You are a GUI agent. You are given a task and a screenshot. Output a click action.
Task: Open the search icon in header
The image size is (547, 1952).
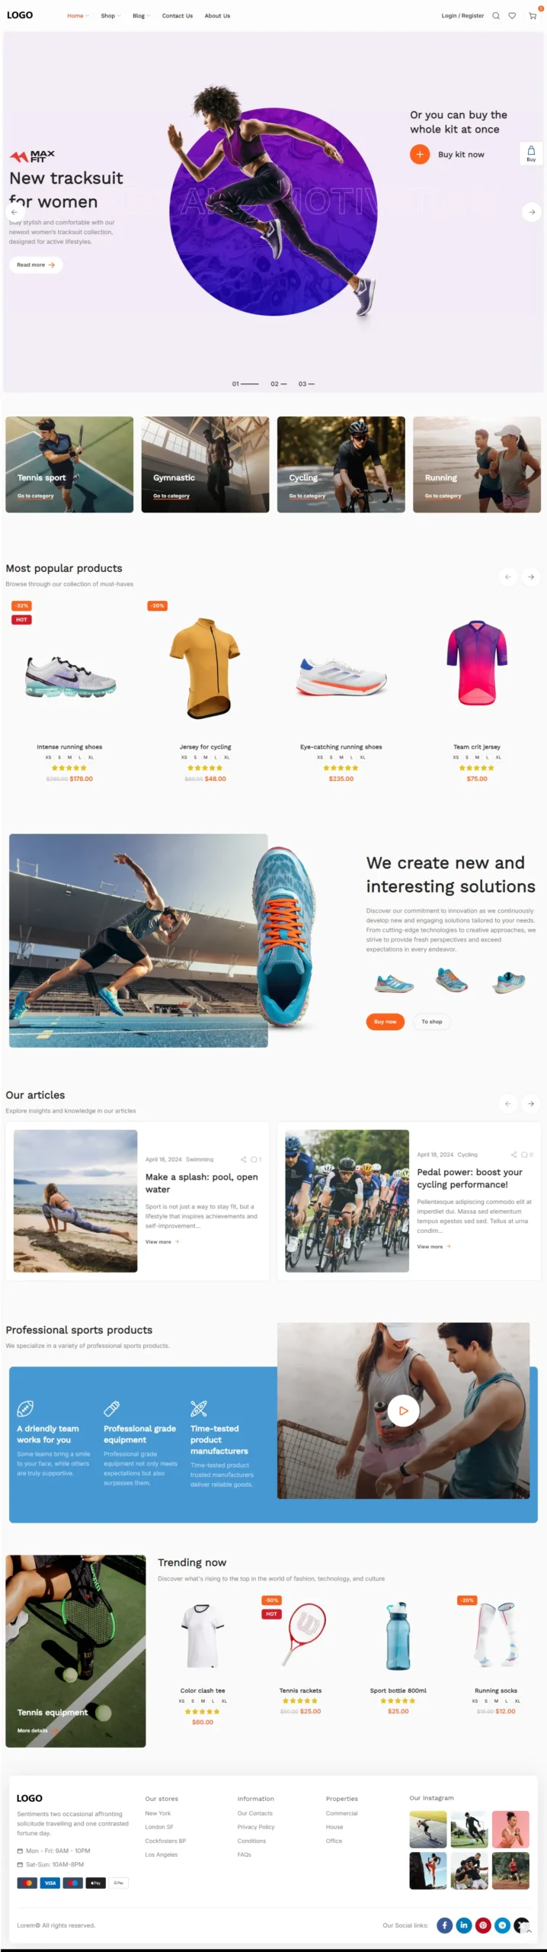point(496,15)
